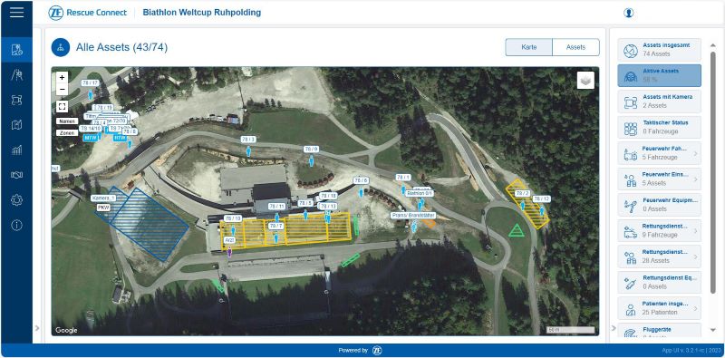Toggle fullscreen map view
725x358 pixels.
point(62,106)
